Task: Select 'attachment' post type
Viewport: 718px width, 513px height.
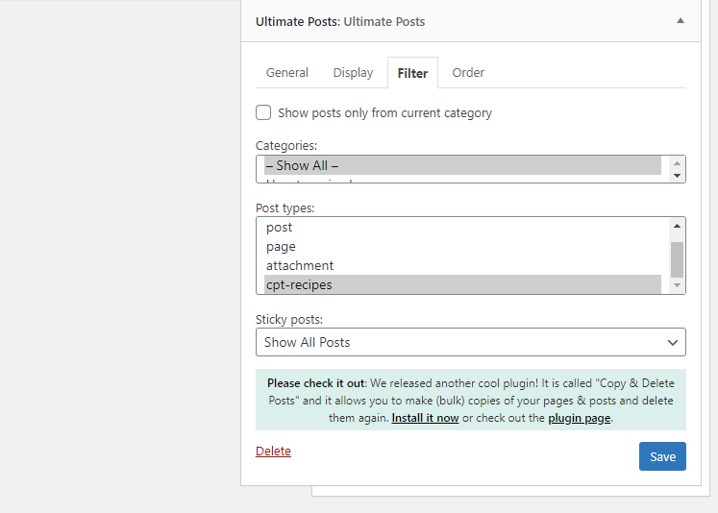Action: coord(463,266)
